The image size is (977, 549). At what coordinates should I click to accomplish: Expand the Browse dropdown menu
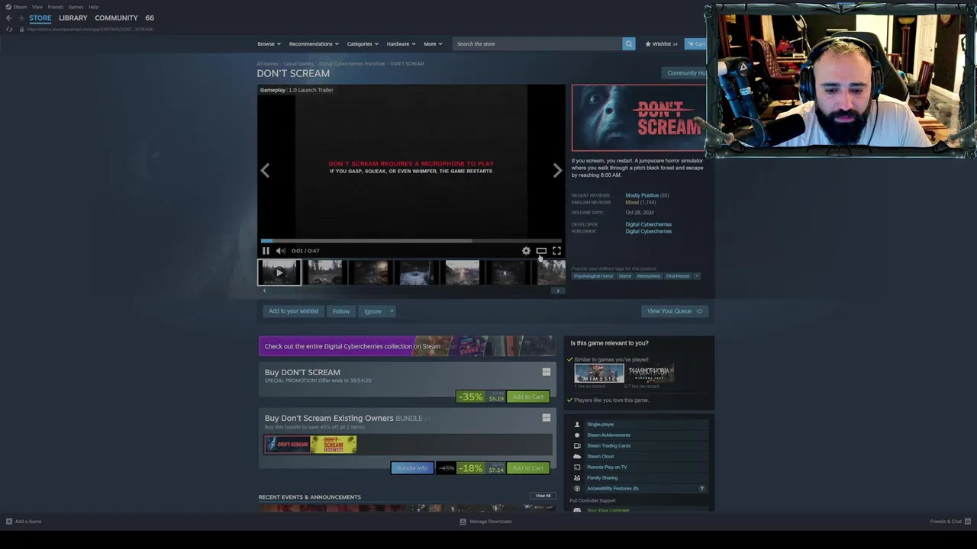pyautogui.click(x=269, y=43)
